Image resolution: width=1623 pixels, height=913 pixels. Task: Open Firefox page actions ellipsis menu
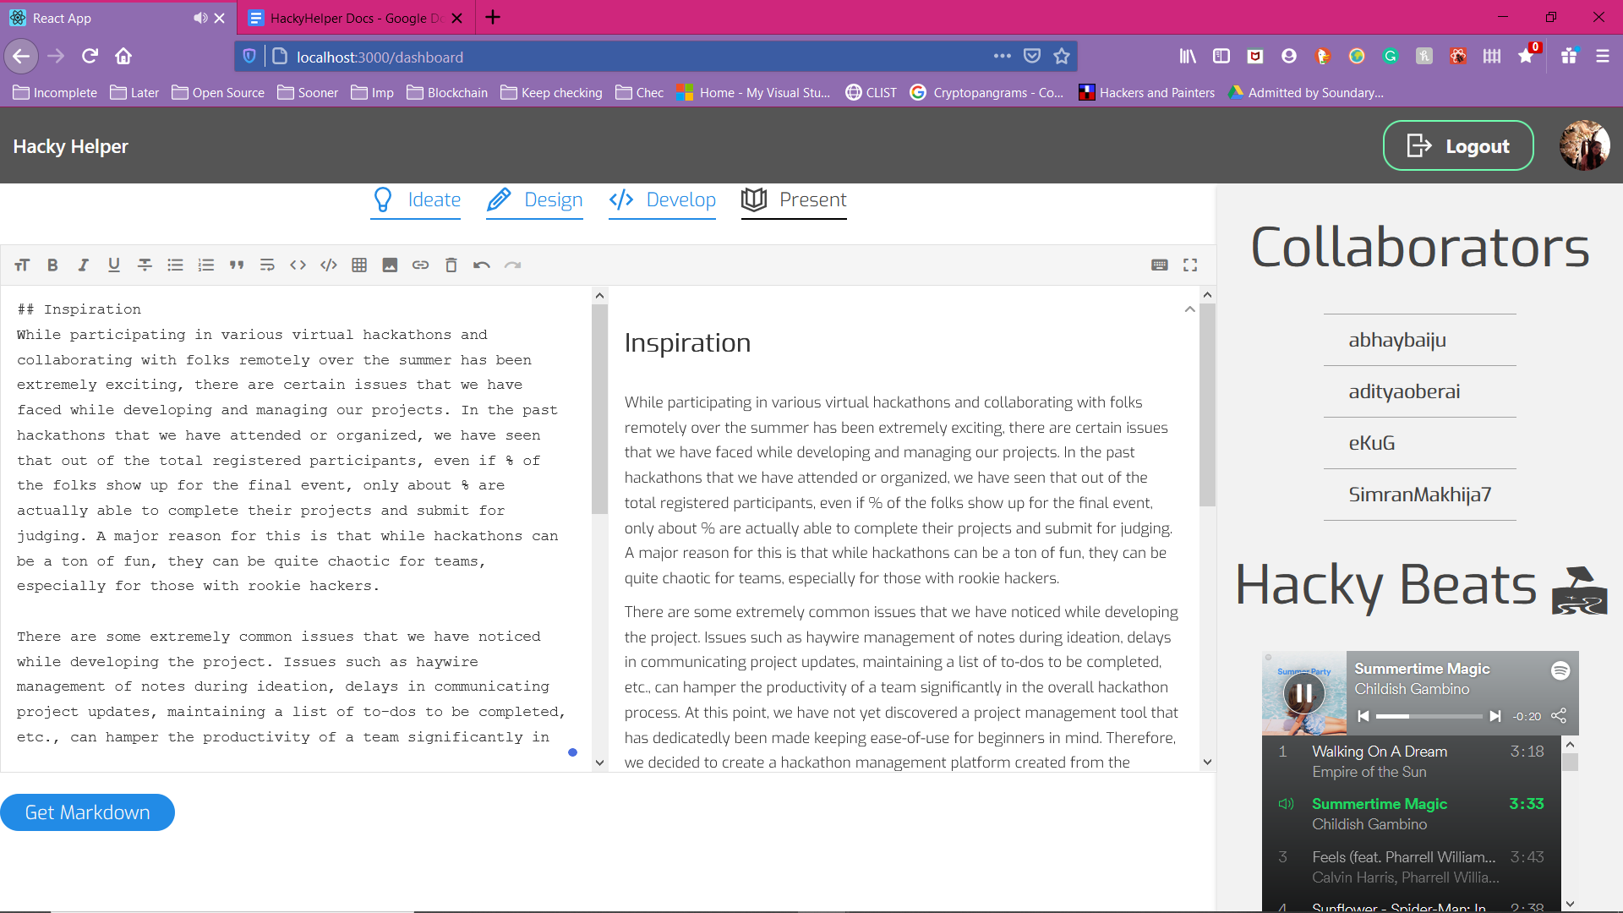coord(1003,57)
